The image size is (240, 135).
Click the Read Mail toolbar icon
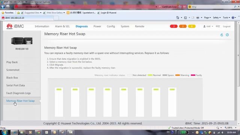pos(193,18)
